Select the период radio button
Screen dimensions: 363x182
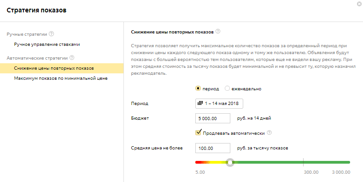tap(198, 88)
